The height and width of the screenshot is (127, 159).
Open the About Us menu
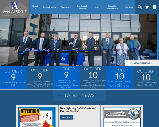[35, 7]
